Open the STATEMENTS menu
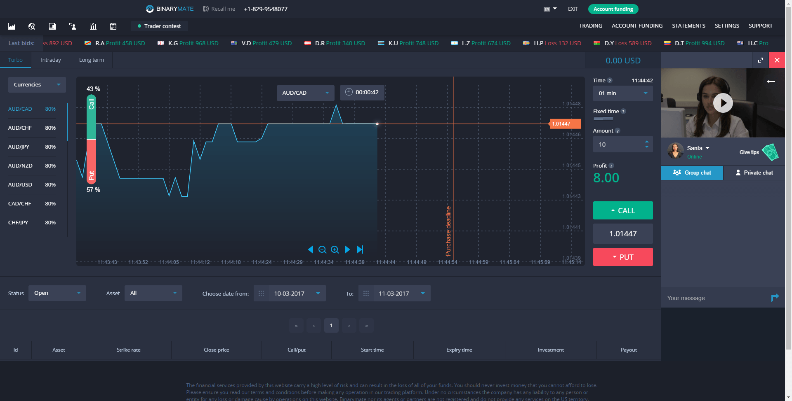The width and height of the screenshot is (792, 401). tap(688, 26)
